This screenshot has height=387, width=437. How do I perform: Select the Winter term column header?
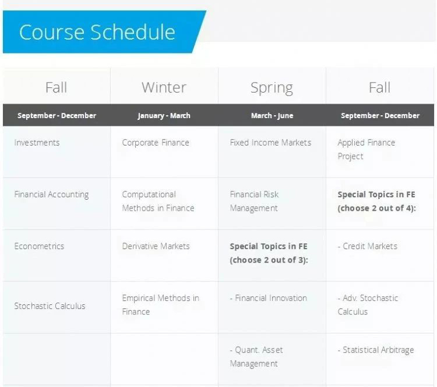(164, 87)
